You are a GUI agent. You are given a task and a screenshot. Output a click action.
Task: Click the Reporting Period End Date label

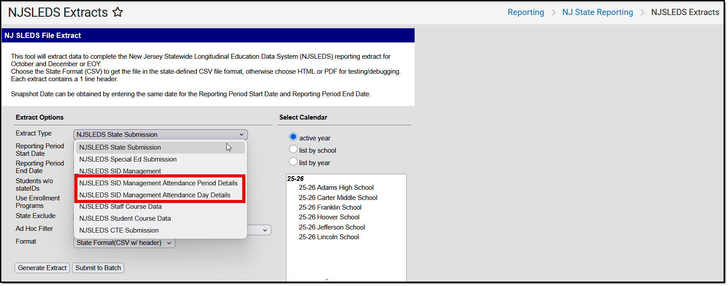(x=40, y=167)
